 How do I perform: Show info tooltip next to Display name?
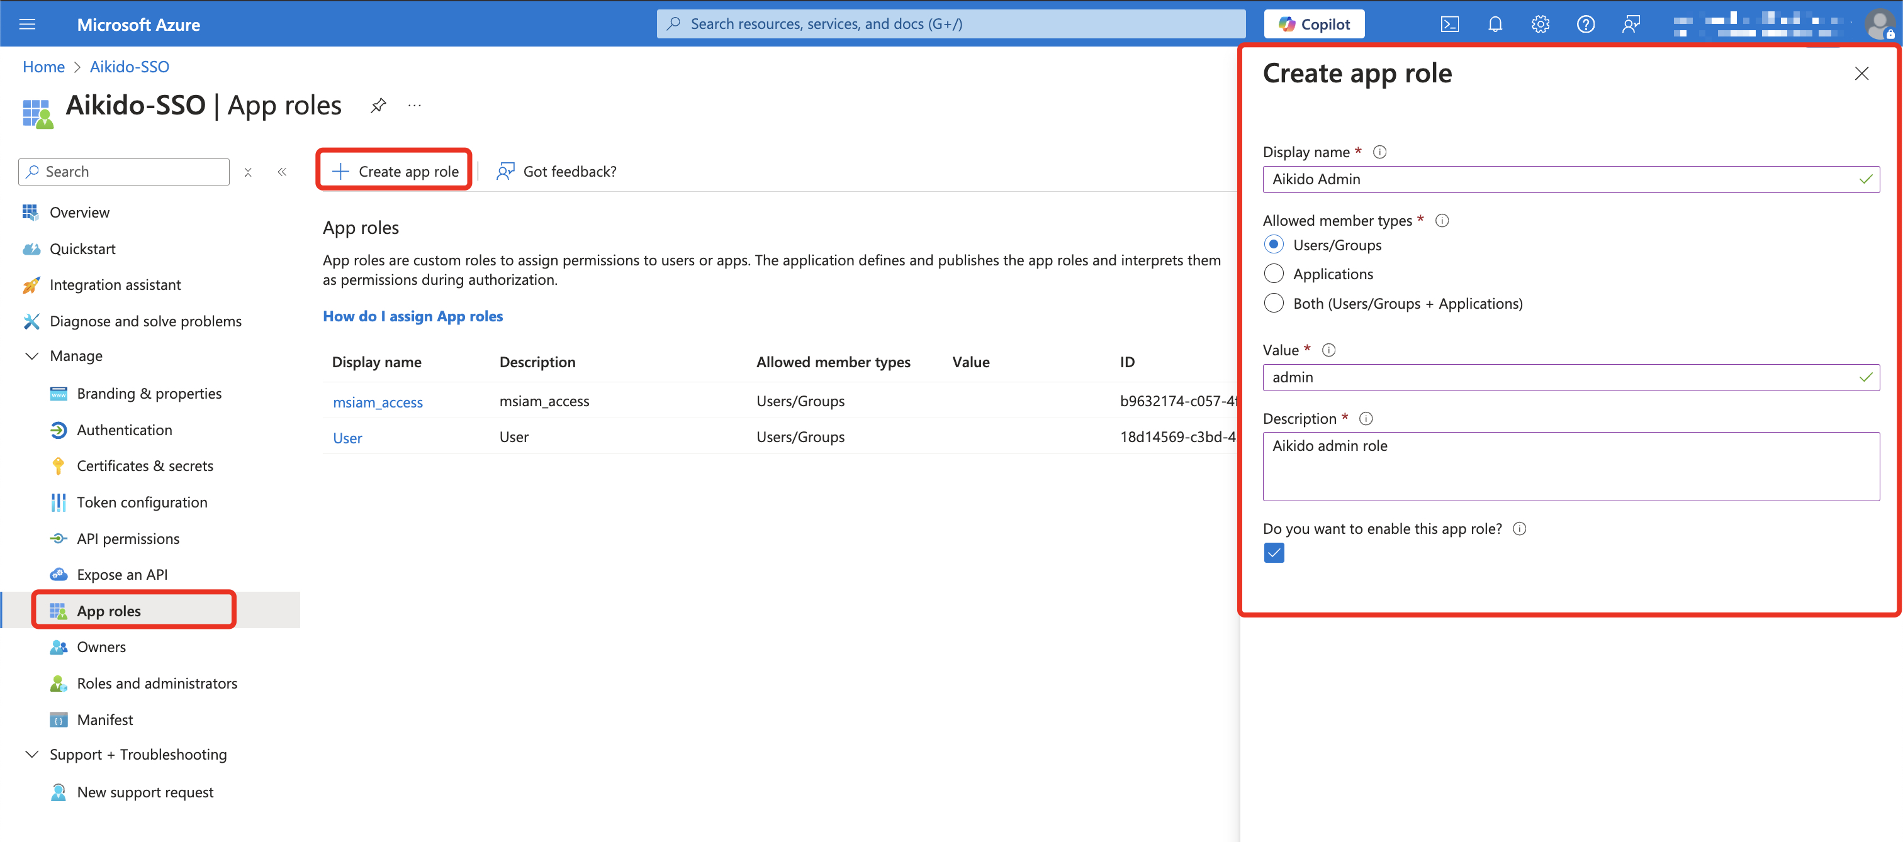pyautogui.click(x=1379, y=152)
